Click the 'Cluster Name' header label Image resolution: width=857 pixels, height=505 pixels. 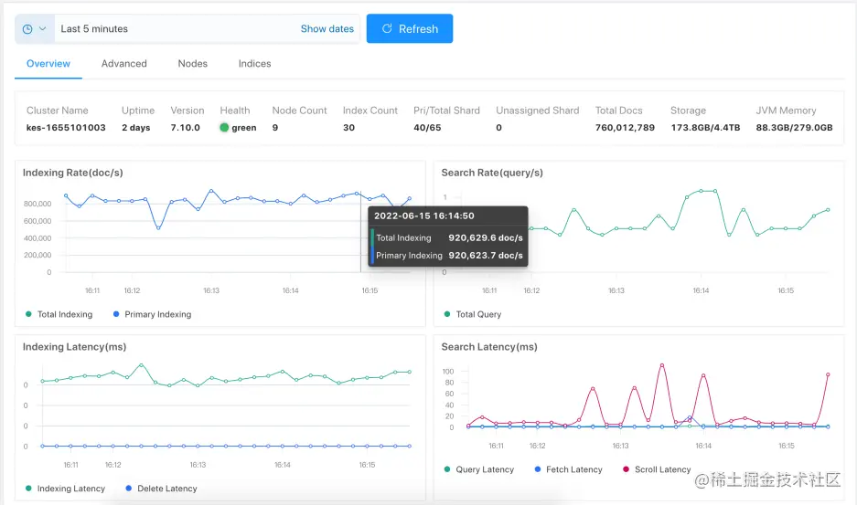58,110
